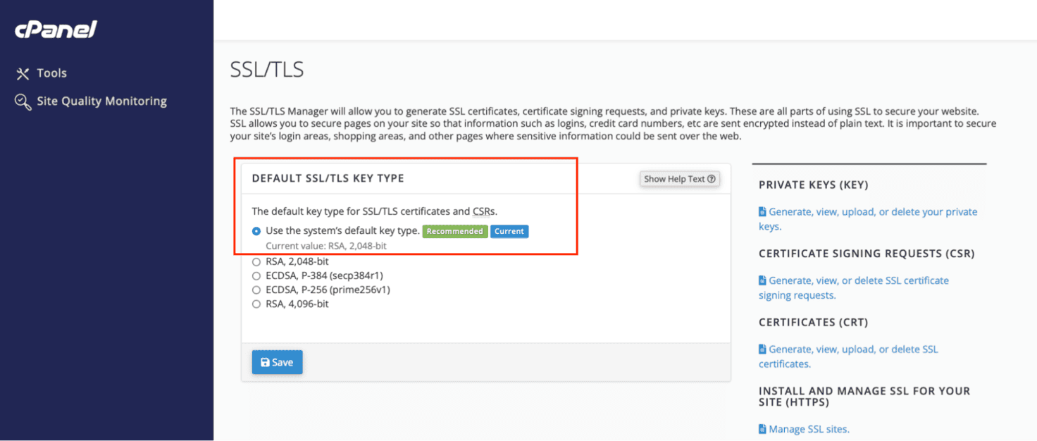The image size is (1037, 441).
Task: Click the document icon beside signing requests link
Action: 762,280
